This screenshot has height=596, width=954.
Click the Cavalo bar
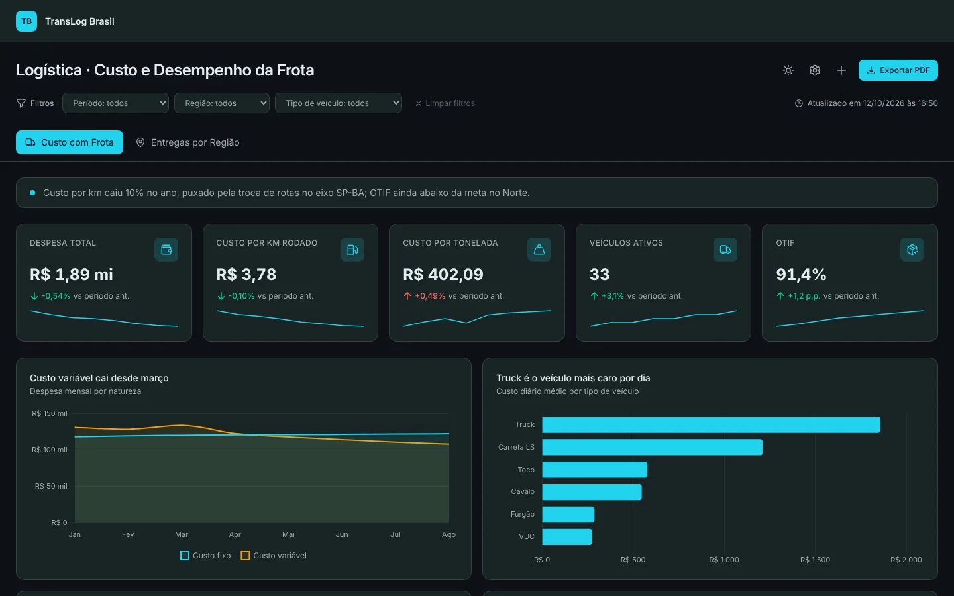click(x=592, y=492)
